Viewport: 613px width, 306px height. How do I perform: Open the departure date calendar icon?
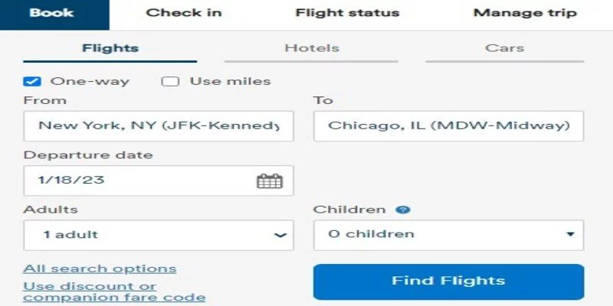(x=270, y=181)
